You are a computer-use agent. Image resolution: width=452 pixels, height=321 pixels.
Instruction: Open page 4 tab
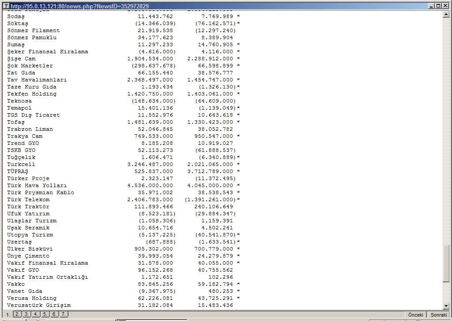click(36, 314)
